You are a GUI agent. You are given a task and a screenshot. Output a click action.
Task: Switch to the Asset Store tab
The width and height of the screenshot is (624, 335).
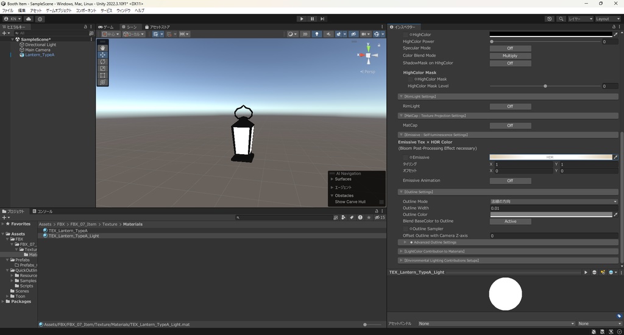[158, 27]
